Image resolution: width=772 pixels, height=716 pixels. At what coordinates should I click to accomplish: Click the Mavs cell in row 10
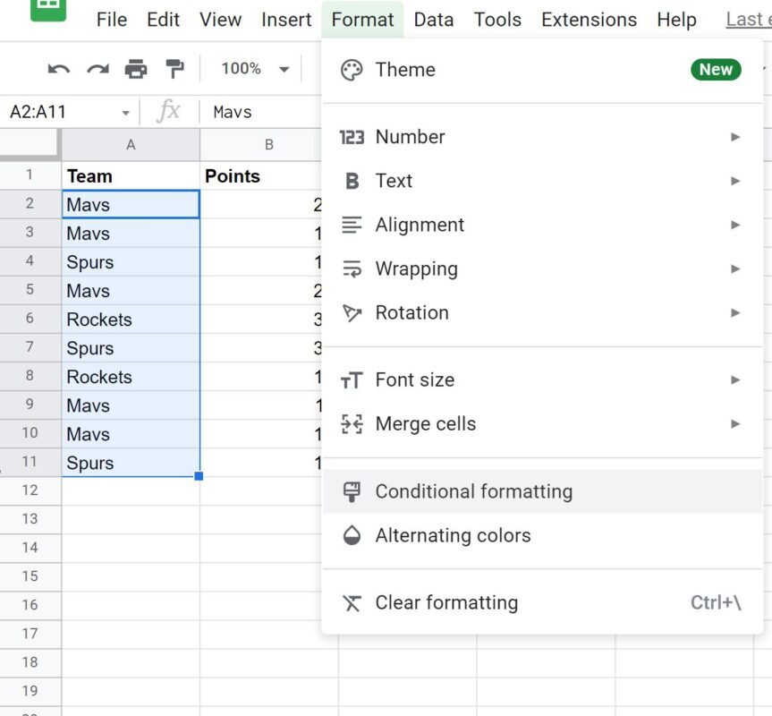[131, 434]
